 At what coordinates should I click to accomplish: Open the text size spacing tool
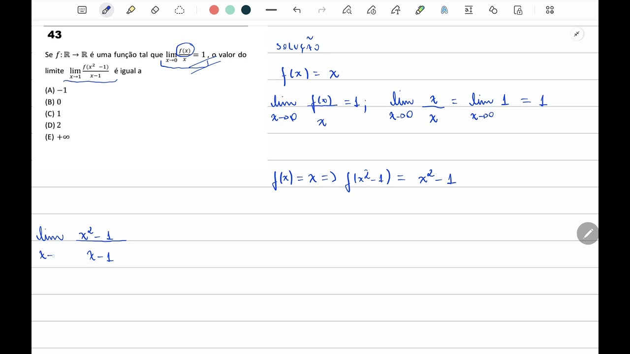[x=469, y=10]
